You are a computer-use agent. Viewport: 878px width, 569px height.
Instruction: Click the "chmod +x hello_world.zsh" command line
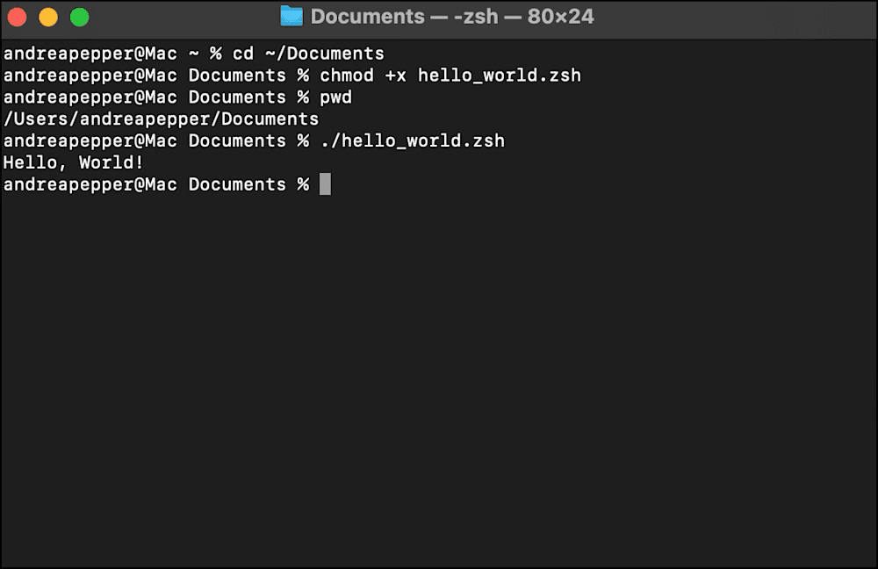coord(450,76)
